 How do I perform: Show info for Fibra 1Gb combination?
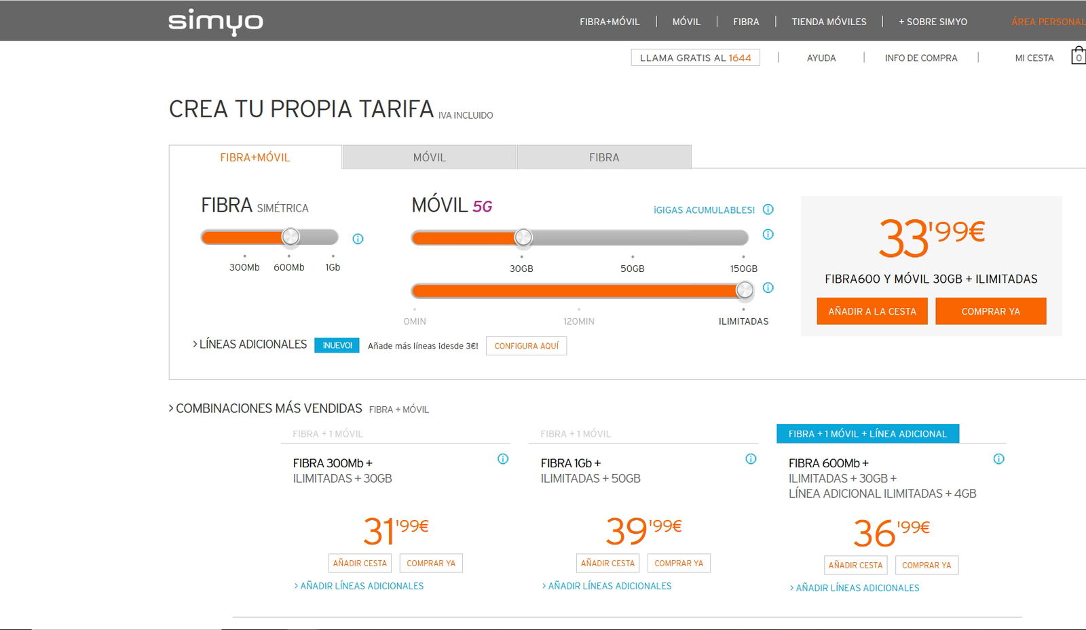751,459
